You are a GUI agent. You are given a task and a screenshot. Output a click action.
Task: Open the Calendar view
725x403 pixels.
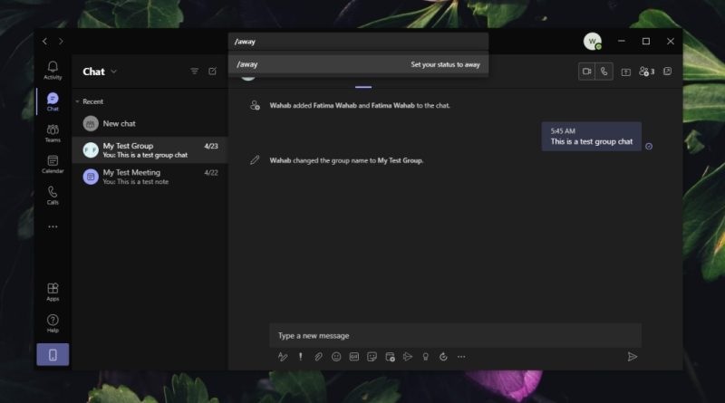click(x=53, y=165)
